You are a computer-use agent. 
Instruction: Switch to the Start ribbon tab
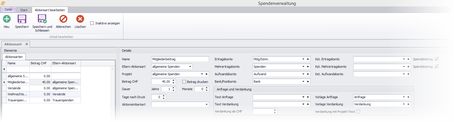(x=24, y=10)
